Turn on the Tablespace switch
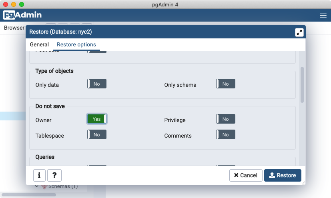331x198 pixels. point(97,135)
